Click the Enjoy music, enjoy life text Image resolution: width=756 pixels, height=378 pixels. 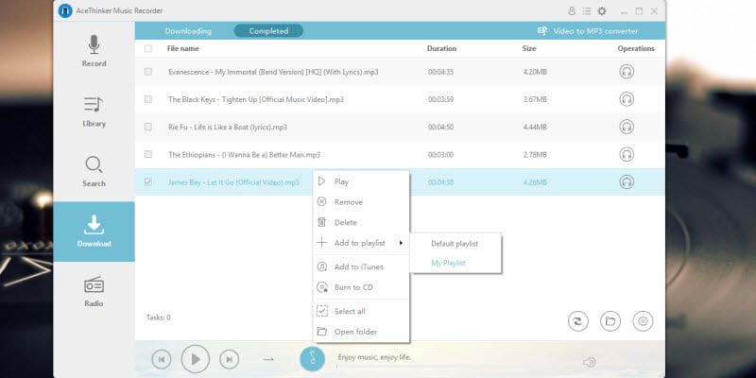click(x=374, y=357)
